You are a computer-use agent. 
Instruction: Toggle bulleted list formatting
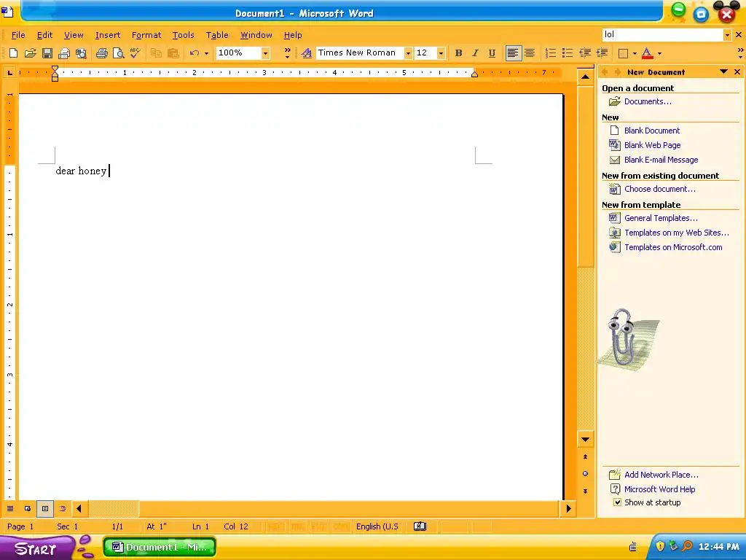click(x=568, y=52)
